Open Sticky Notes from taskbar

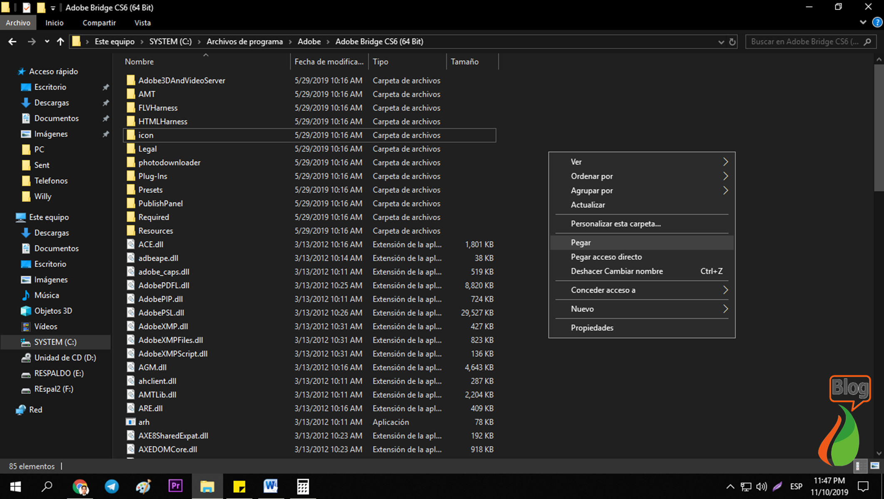click(239, 486)
